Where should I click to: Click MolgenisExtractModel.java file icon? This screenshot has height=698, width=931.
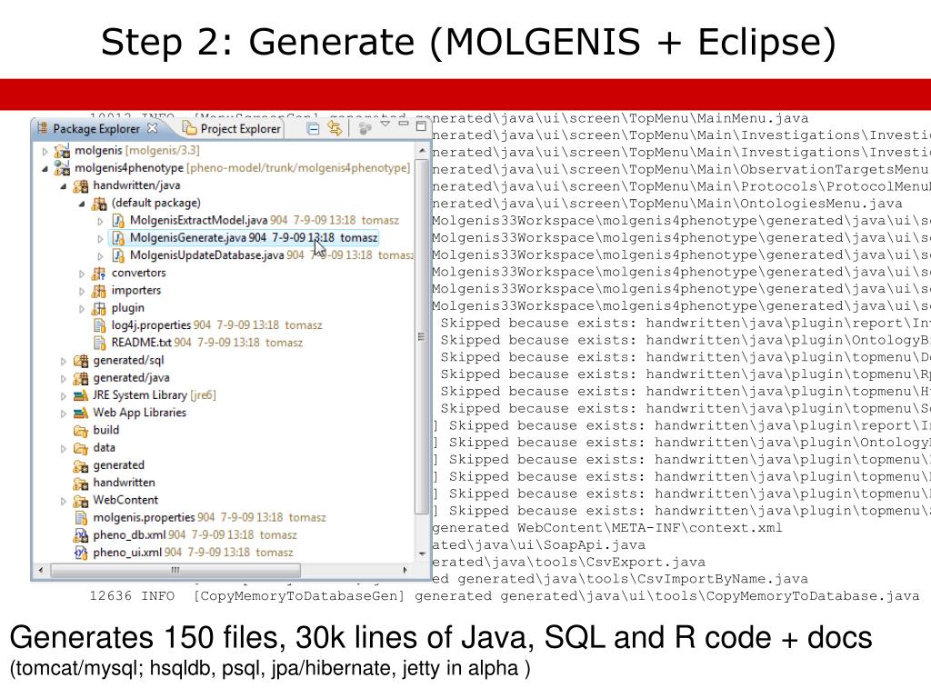coord(118,221)
